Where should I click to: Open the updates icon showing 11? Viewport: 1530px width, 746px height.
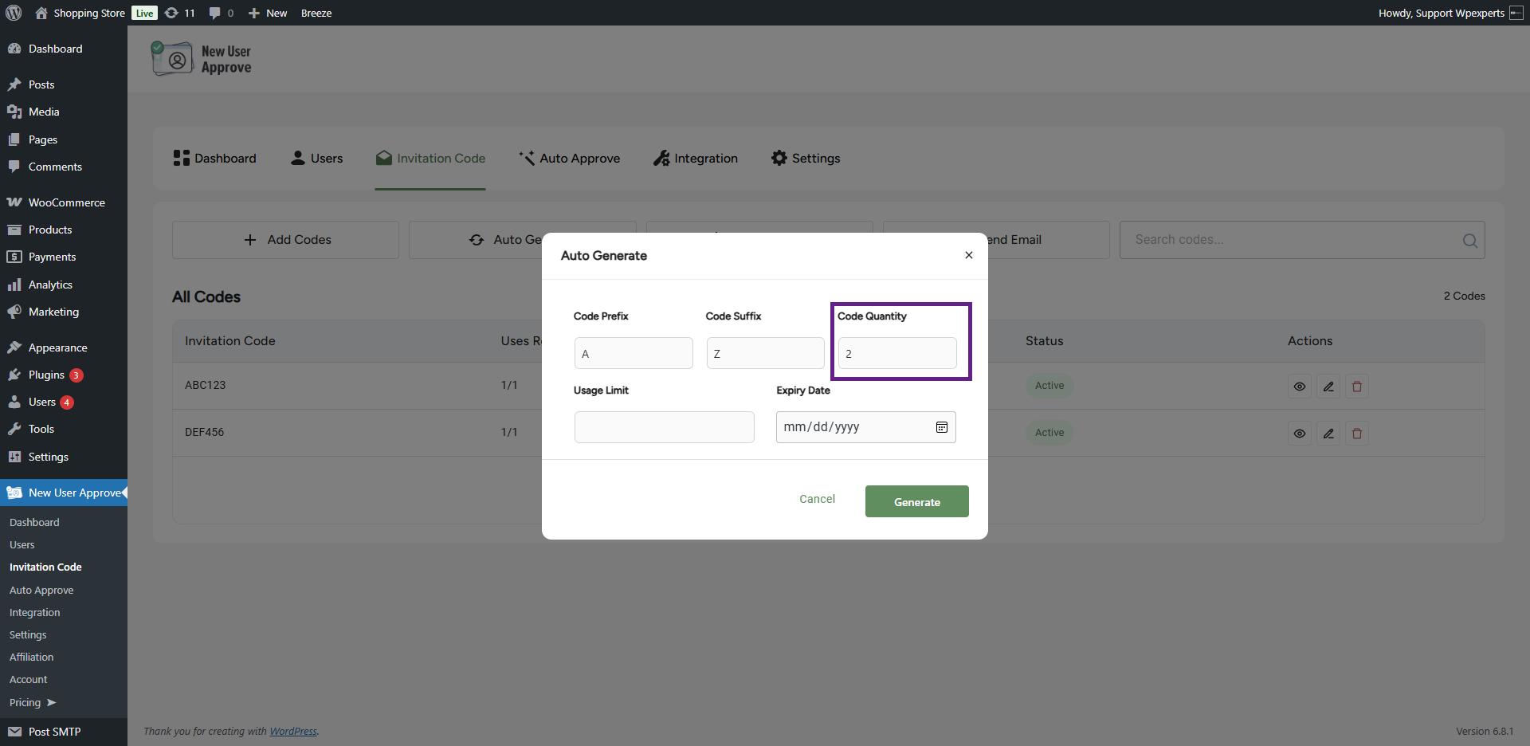point(179,13)
